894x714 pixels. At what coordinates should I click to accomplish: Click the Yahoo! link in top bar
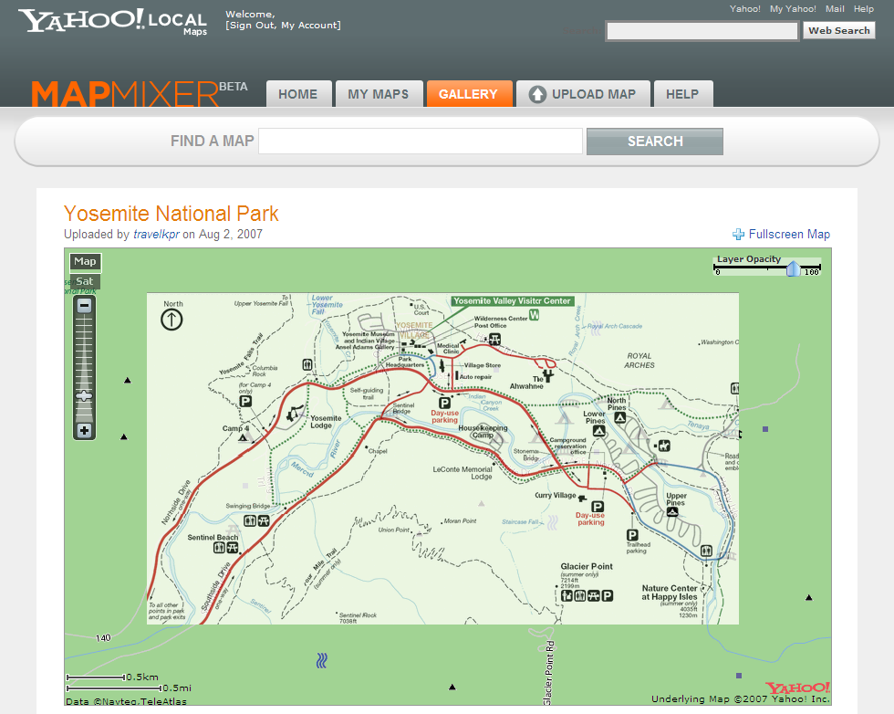coord(745,8)
